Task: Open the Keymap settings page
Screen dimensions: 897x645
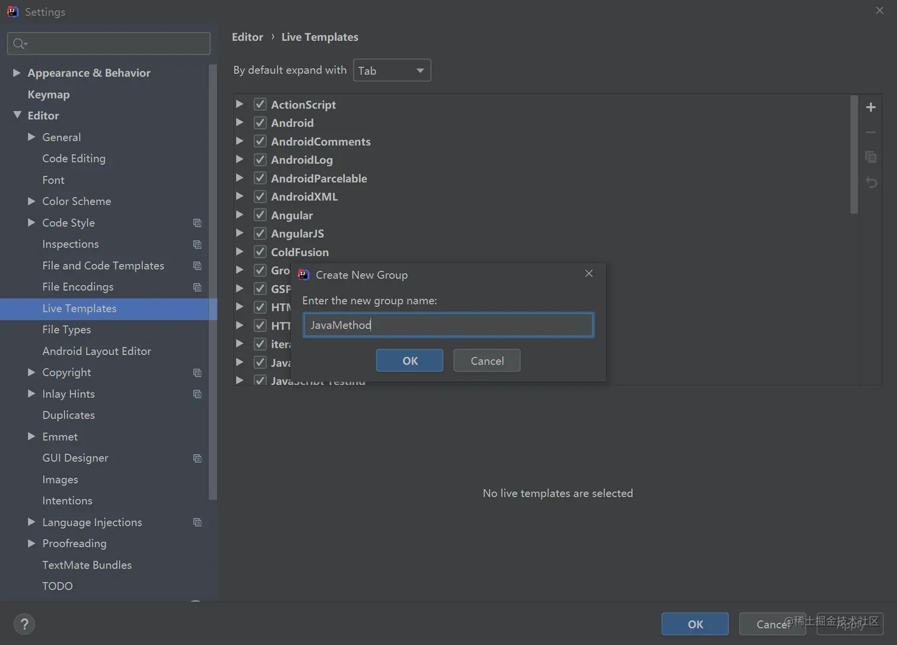Action: pyautogui.click(x=49, y=94)
